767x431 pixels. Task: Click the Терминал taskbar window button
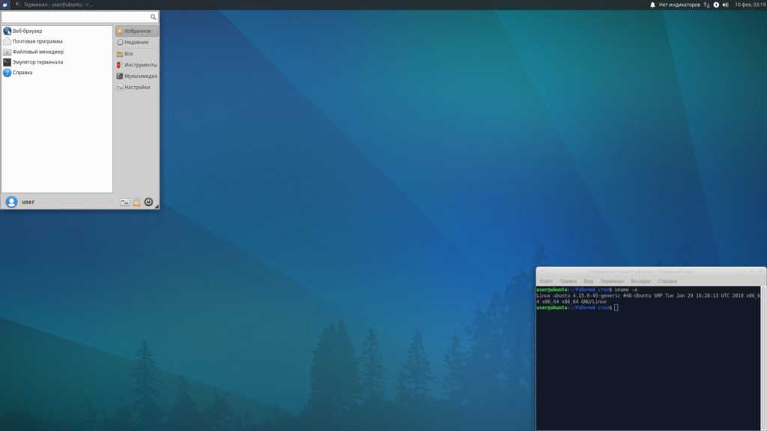[54, 4]
